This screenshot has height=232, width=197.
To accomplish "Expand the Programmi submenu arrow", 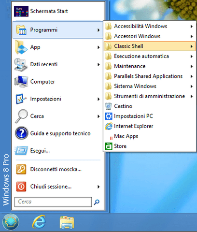I will pyautogui.click(x=98, y=30).
